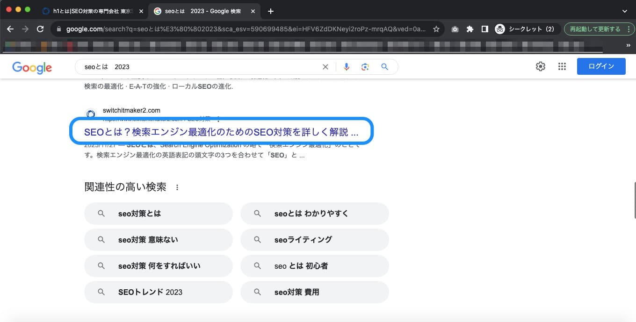
Task: Click the blue ログイン button
Action: pos(601,66)
